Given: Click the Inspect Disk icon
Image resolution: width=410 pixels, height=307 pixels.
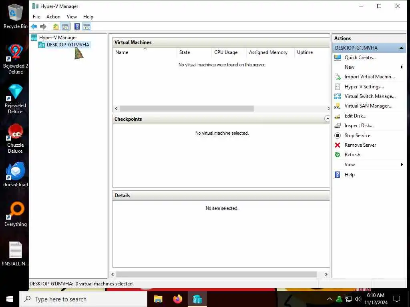Looking at the screenshot, I should pyautogui.click(x=338, y=126).
